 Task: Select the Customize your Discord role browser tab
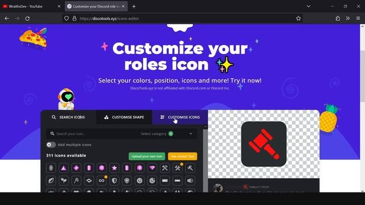96,6
